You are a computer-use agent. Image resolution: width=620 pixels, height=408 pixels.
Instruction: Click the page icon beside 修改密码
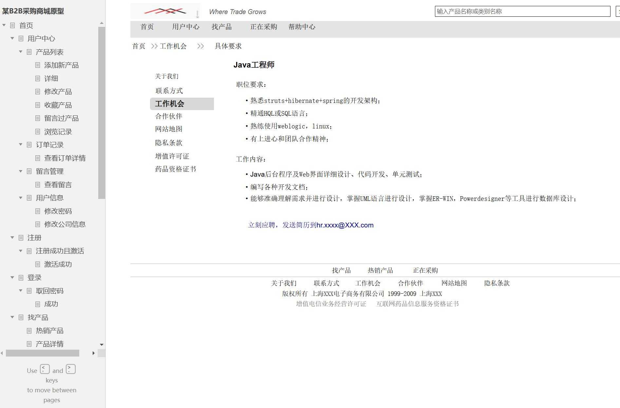pos(38,211)
